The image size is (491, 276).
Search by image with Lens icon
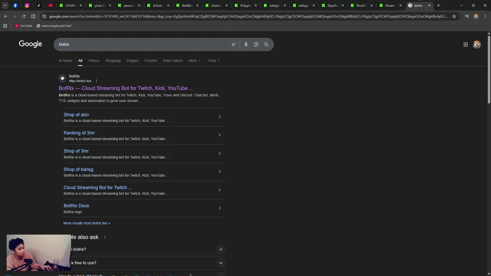point(256,44)
